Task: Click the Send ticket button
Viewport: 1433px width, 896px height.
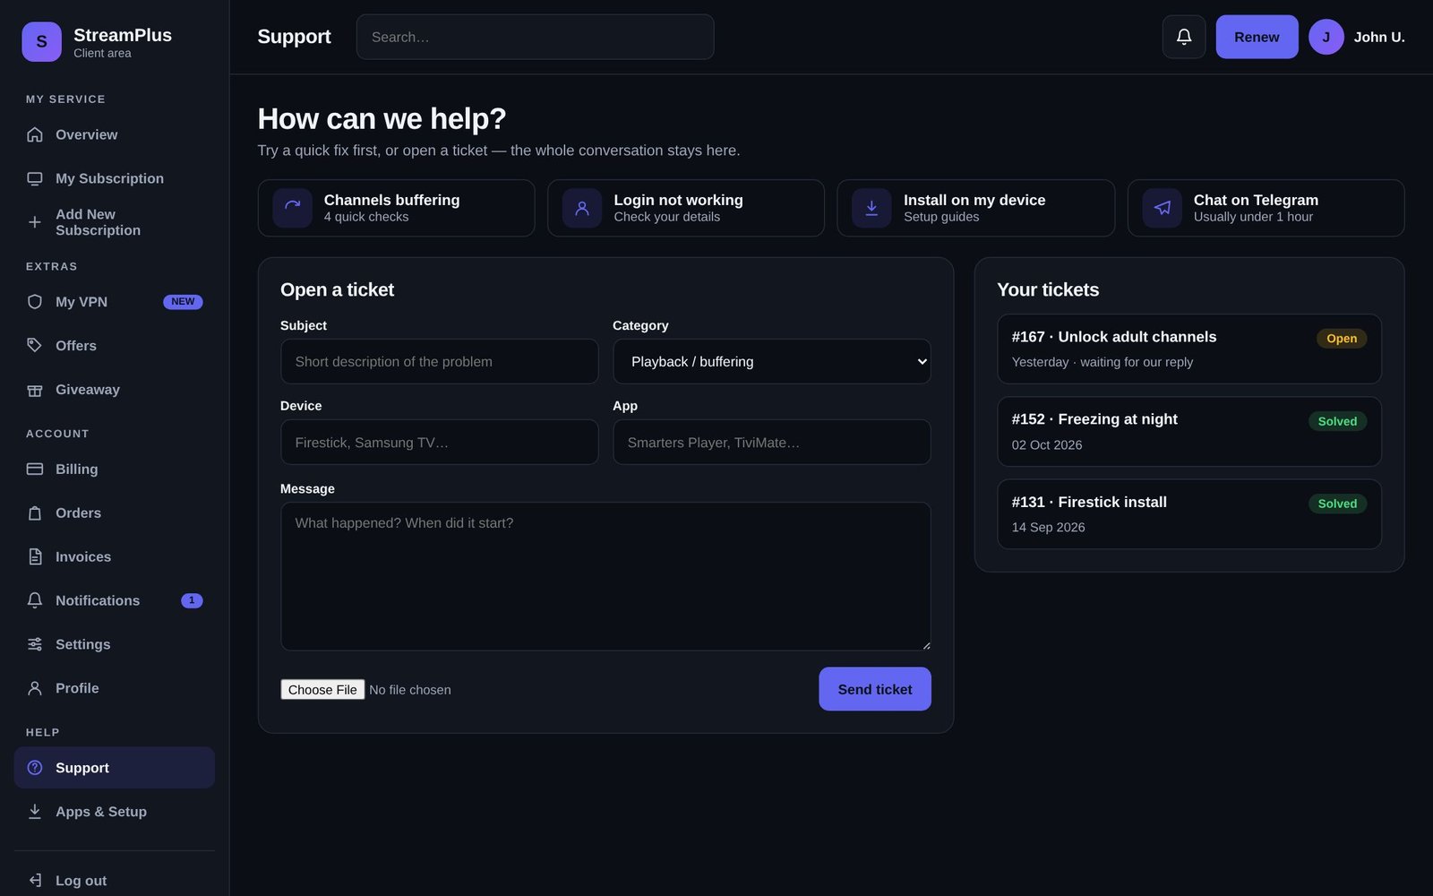Action: [874, 689]
